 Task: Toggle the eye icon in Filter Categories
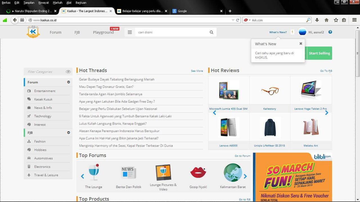click(x=68, y=72)
